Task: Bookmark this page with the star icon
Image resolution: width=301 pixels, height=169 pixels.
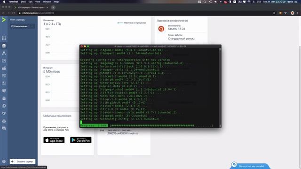Action: point(274,13)
